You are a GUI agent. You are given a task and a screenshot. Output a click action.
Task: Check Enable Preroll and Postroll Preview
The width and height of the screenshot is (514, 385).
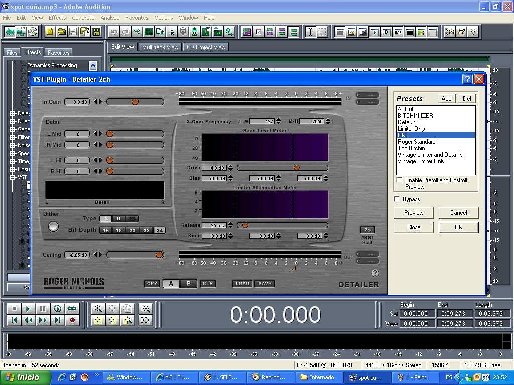pyautogui.click(x=399, y=180)
